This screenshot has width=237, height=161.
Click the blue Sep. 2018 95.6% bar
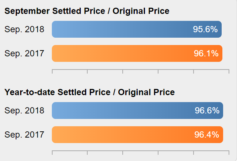(x=137, y=29)
